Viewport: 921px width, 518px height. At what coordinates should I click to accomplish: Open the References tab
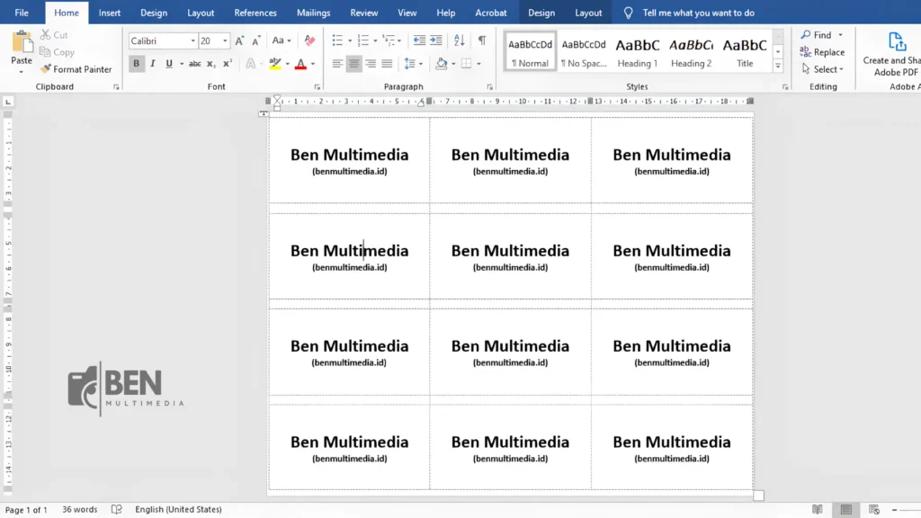point(255,13)
